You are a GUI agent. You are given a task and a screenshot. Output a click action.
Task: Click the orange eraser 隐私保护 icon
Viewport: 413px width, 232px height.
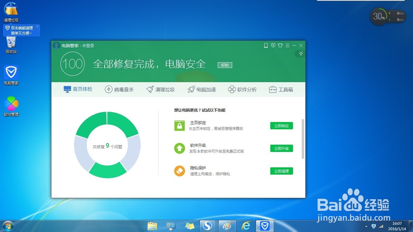tap(180, 171)
